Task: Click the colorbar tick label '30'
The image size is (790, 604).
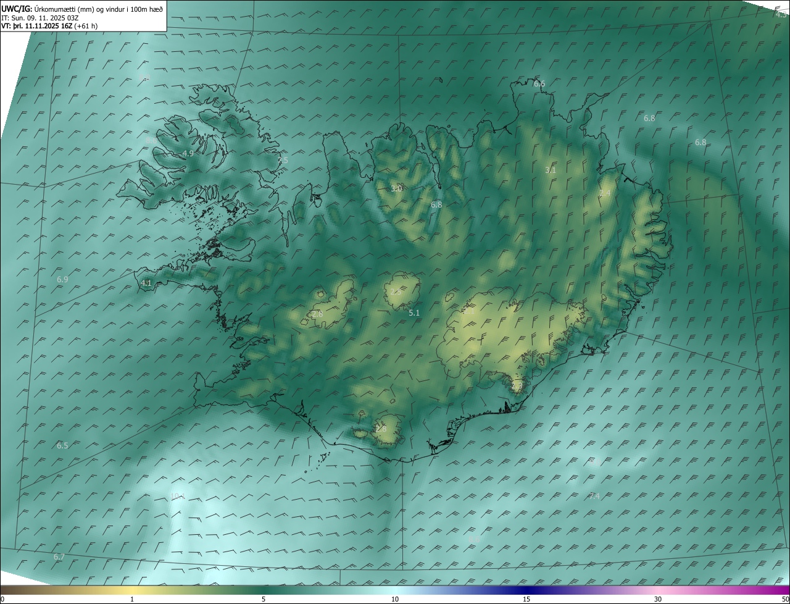Action: [x=658, y=599]
